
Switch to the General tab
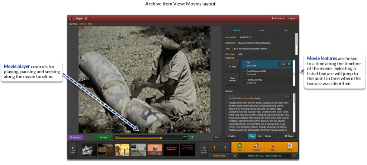[x=236, y=30]
